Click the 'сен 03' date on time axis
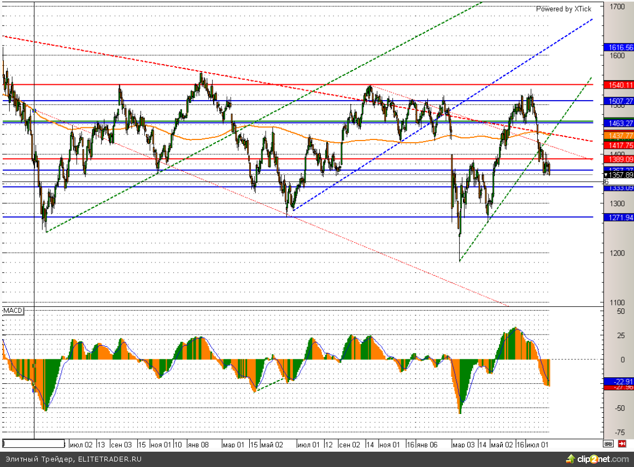This screenshot has width=634, height=467. click(x=121, y=445)
